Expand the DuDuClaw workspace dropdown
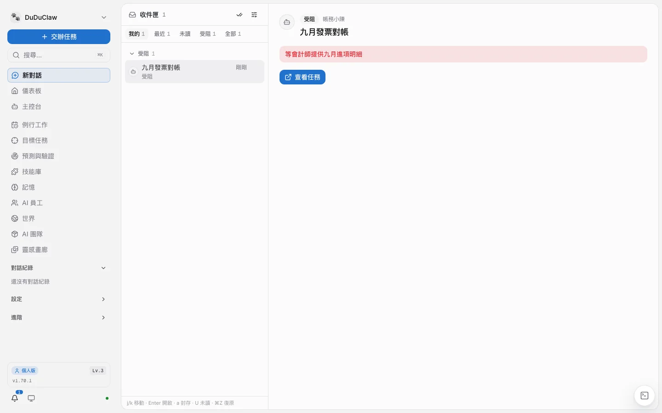Image resolution: width=662 pixels, height=413 pixels. (104, 17)
